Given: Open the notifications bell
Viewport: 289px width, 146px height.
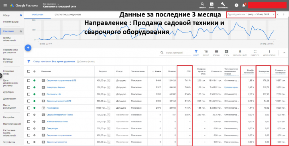Looking at the screenshot, I should coord(244,5).
